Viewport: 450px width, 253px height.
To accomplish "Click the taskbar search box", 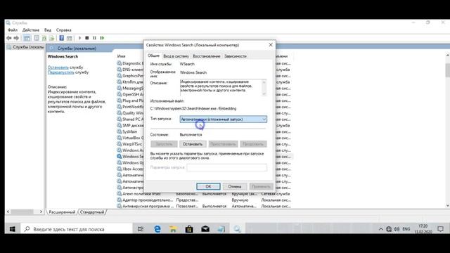I will coord(77,229).
